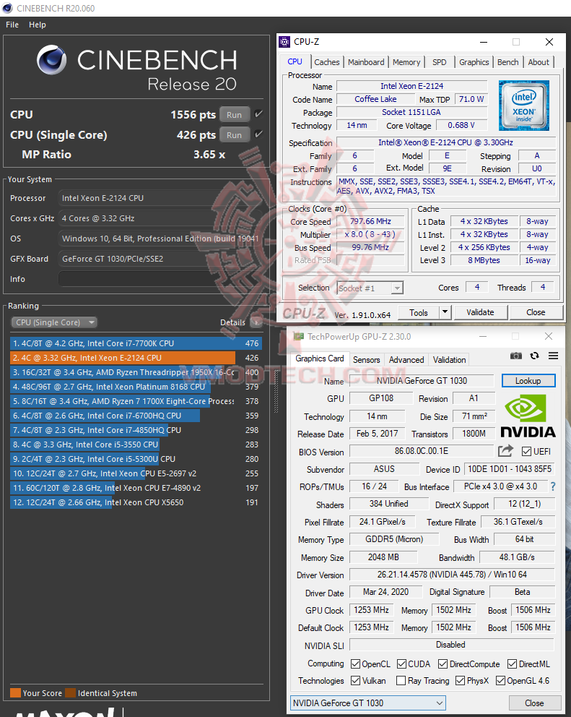Switch to the CPU-Z Bench tab
This screenshot has width=571, height=717.
click(x=508, y=62)
